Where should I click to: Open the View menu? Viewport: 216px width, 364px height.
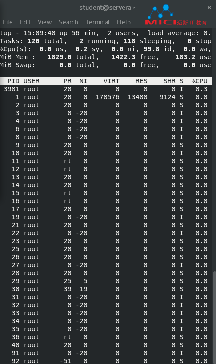point(44,22)
